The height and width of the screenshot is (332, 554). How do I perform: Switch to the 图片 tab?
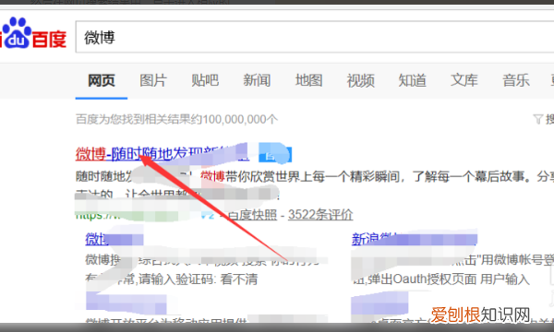tap(153, 80)
